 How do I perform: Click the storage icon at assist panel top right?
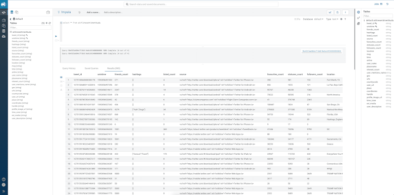(x=48, y=12)
